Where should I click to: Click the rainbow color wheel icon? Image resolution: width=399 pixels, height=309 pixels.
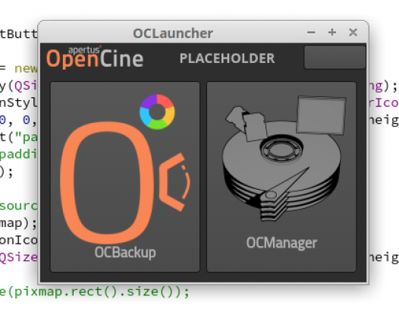click(x=157, y=112)
